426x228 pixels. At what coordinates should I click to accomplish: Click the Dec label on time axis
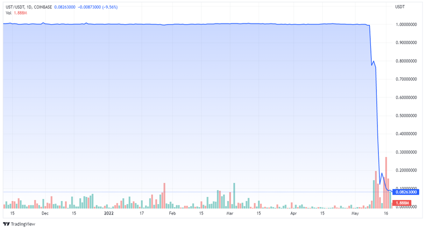tap(45, 213)
